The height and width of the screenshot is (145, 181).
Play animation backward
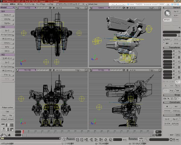coord(91,140)
